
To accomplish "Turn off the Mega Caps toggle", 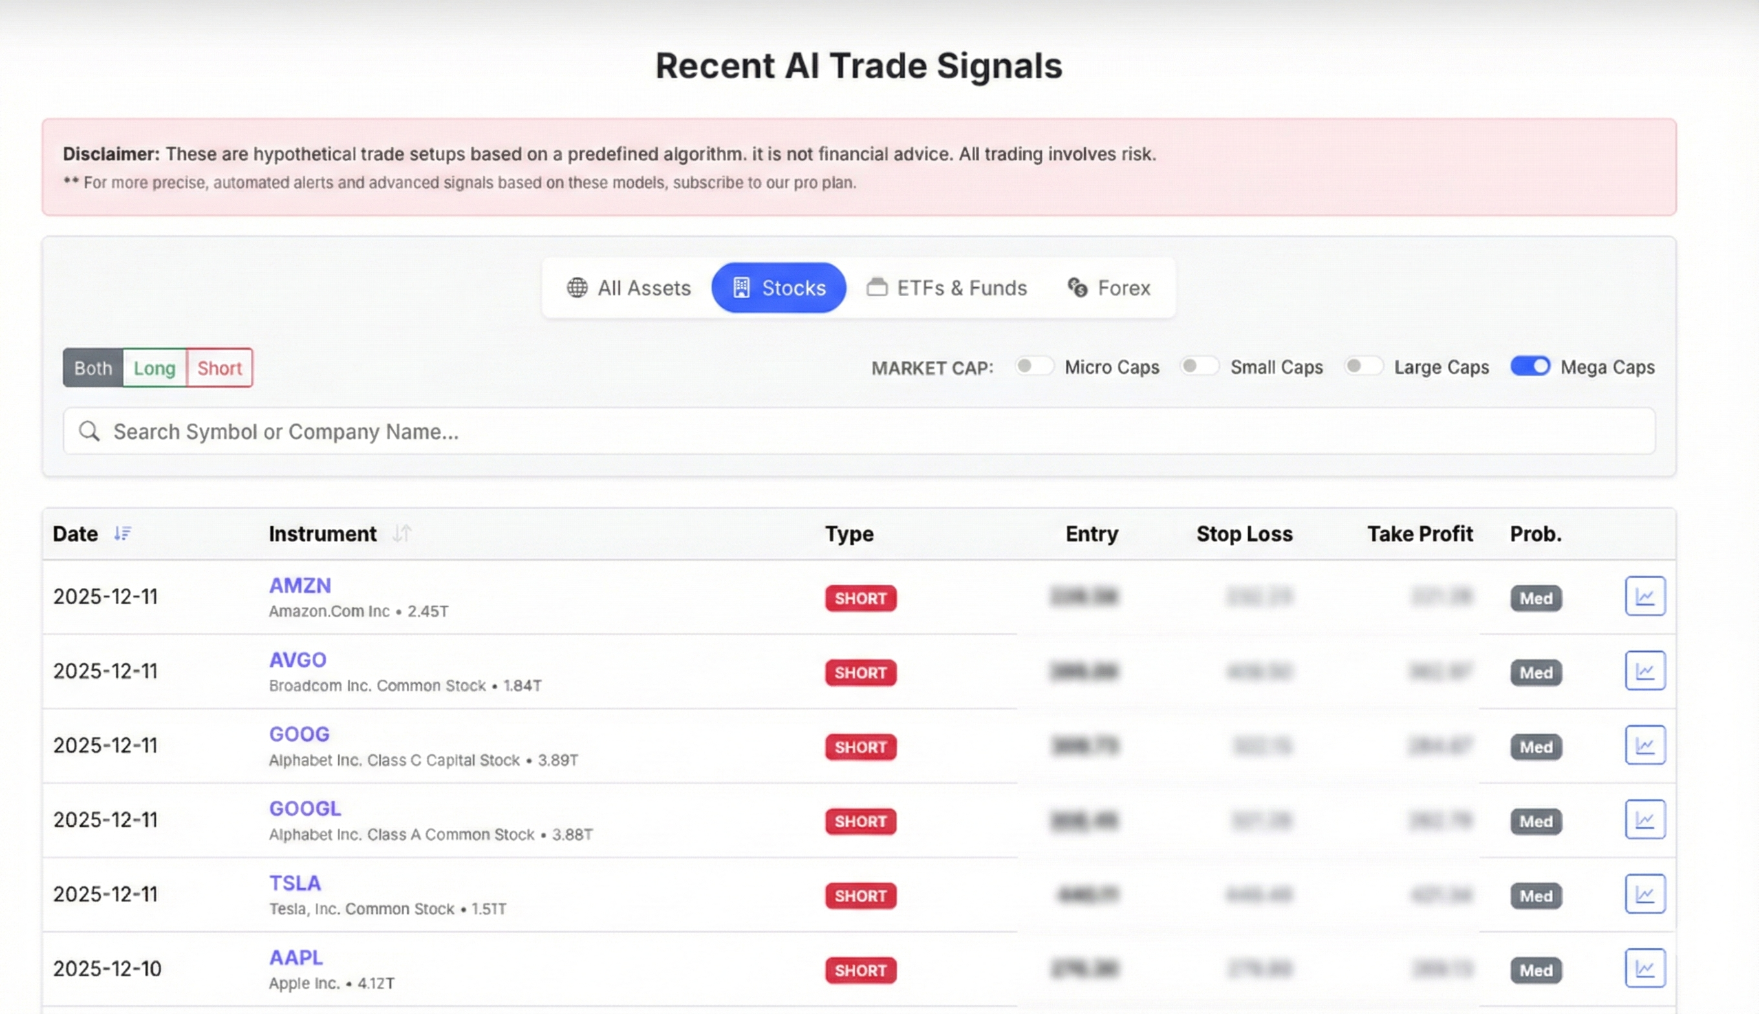I will click(x=1530, y=366).
